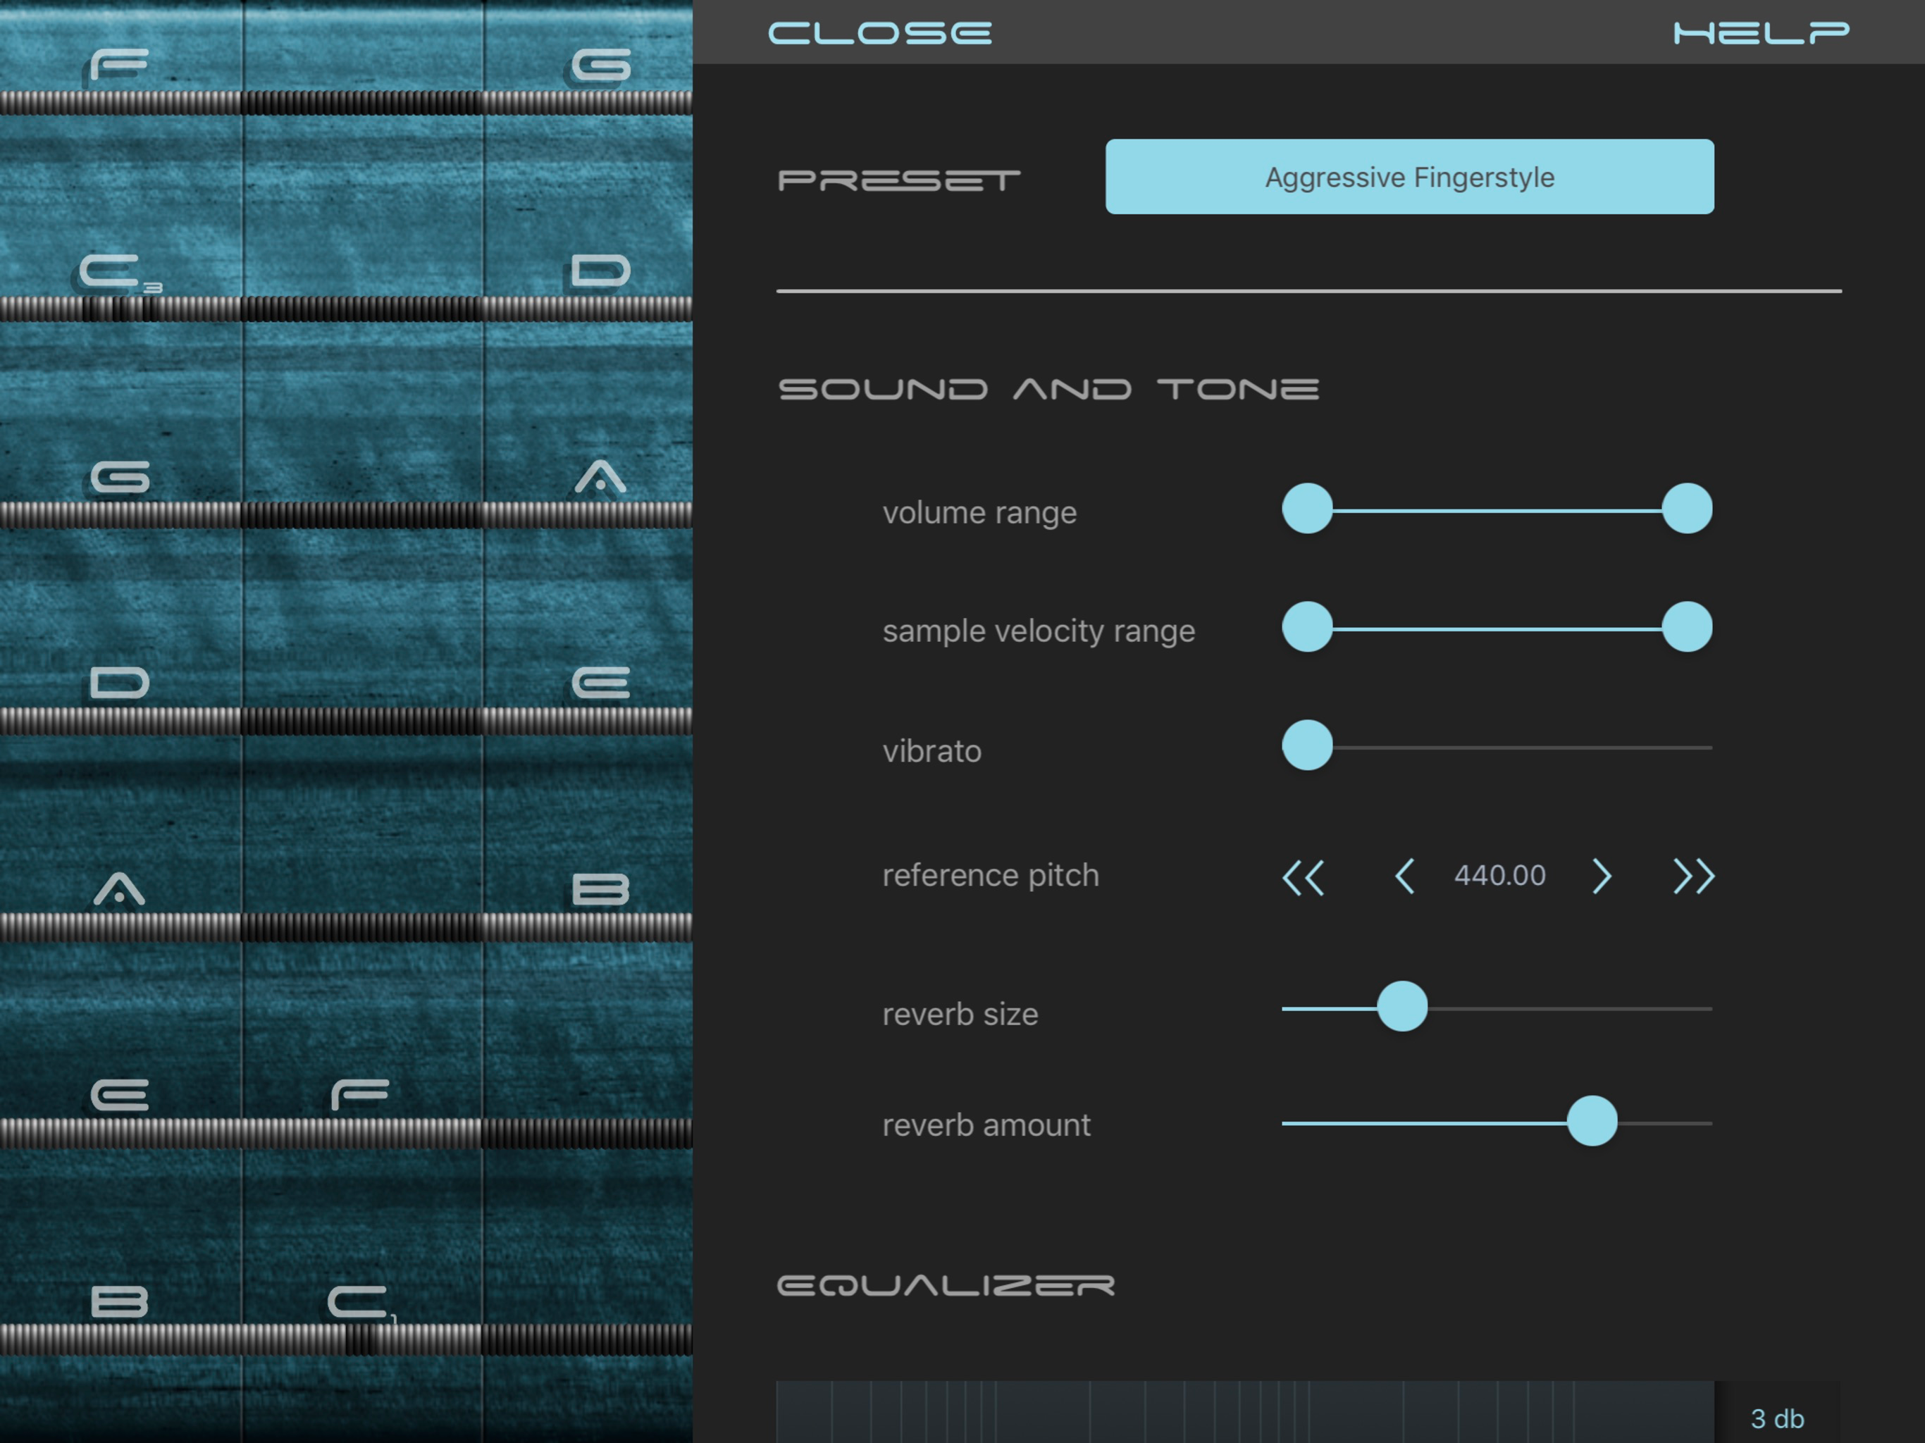Viewport: 1925px width, 1443px height.
Task: Tap the E note on fourth string
Action: click(600, 683)
